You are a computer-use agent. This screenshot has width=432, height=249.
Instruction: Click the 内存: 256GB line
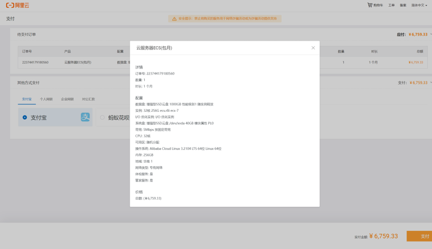(144, 155)
